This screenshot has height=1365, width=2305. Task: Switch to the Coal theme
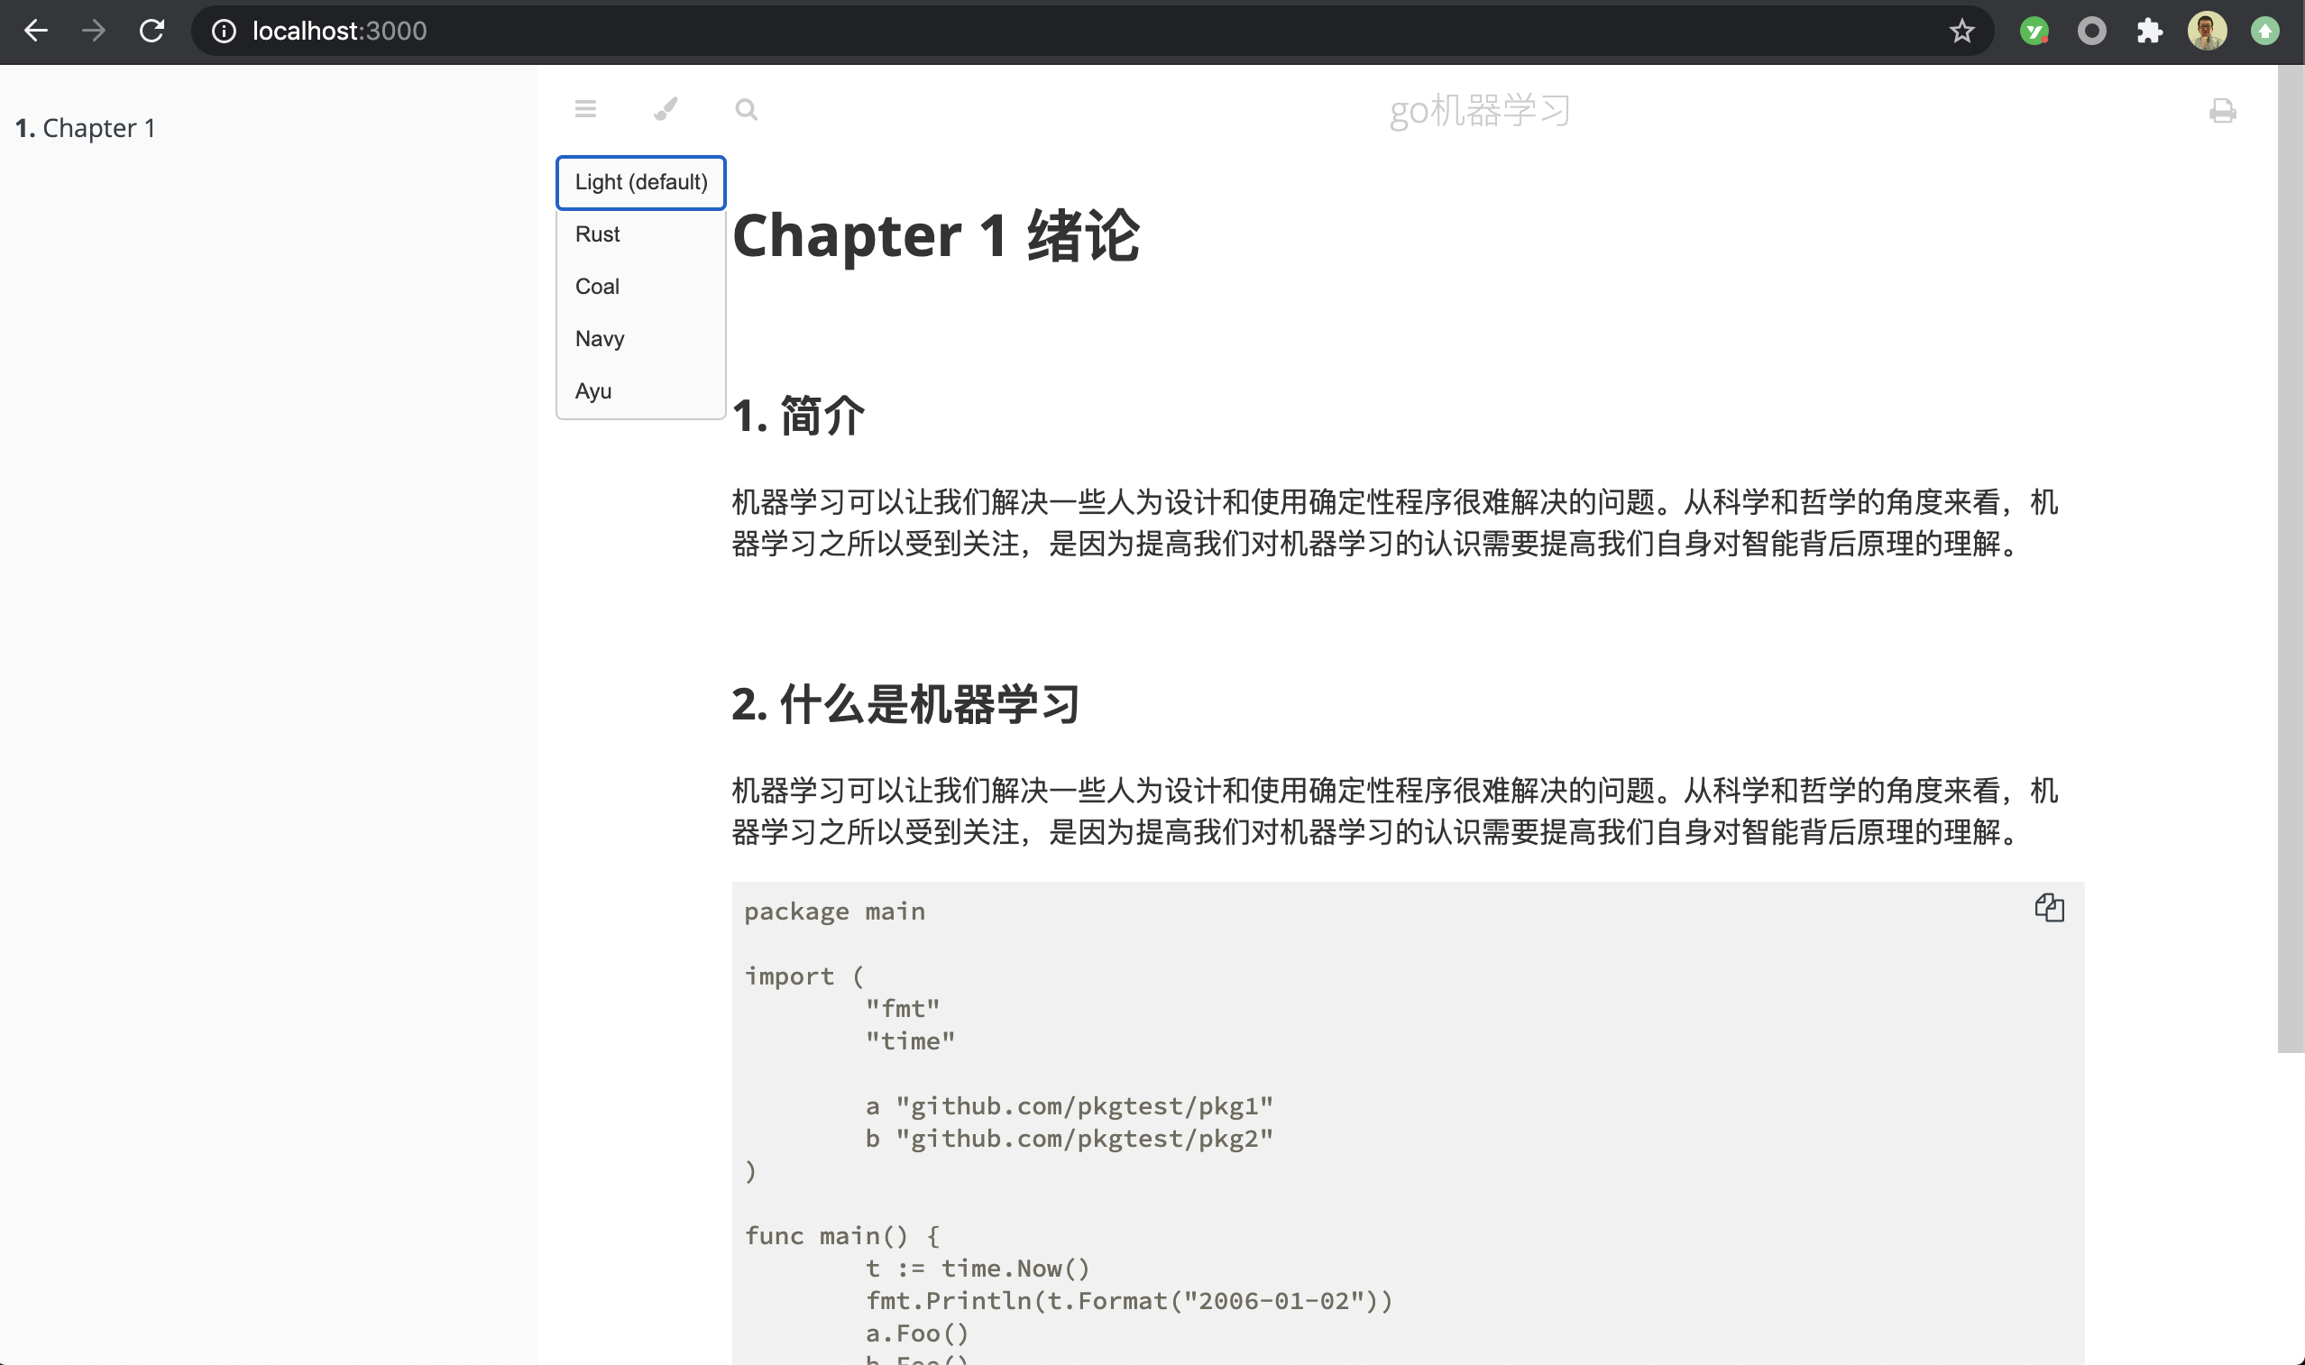(641, 287)
